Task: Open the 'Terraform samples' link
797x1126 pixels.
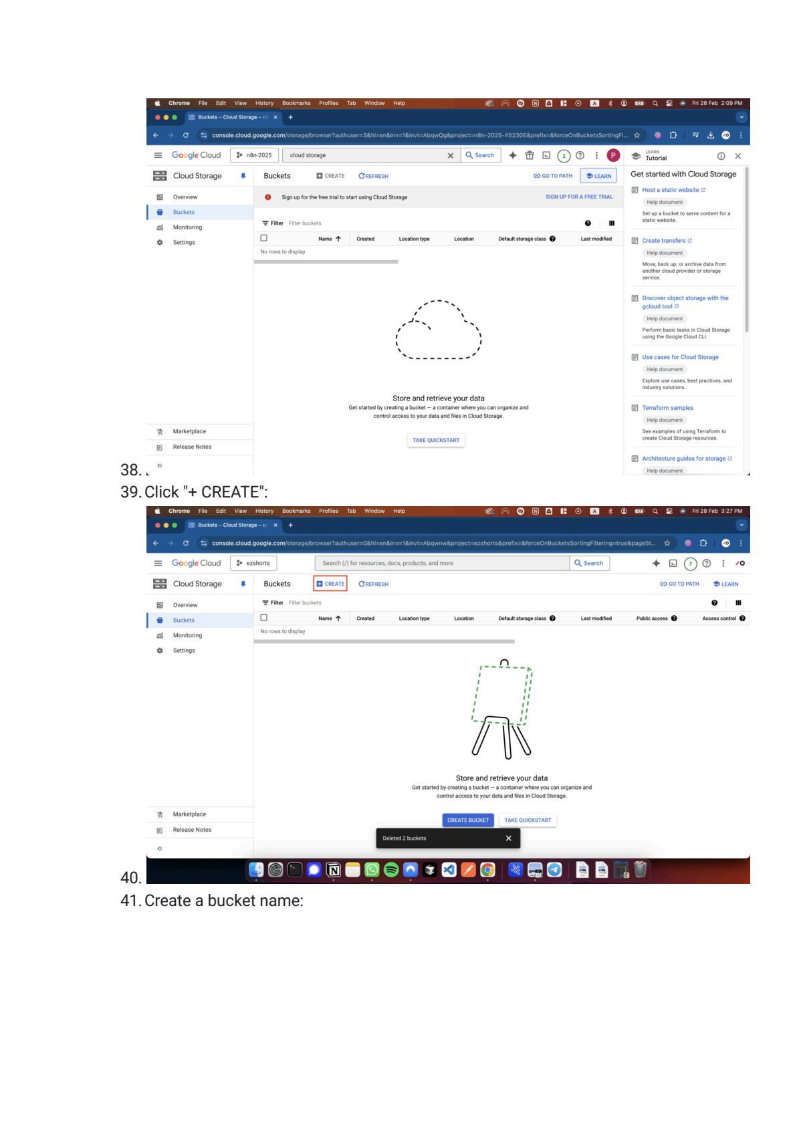Action: [x=667, y=408]
